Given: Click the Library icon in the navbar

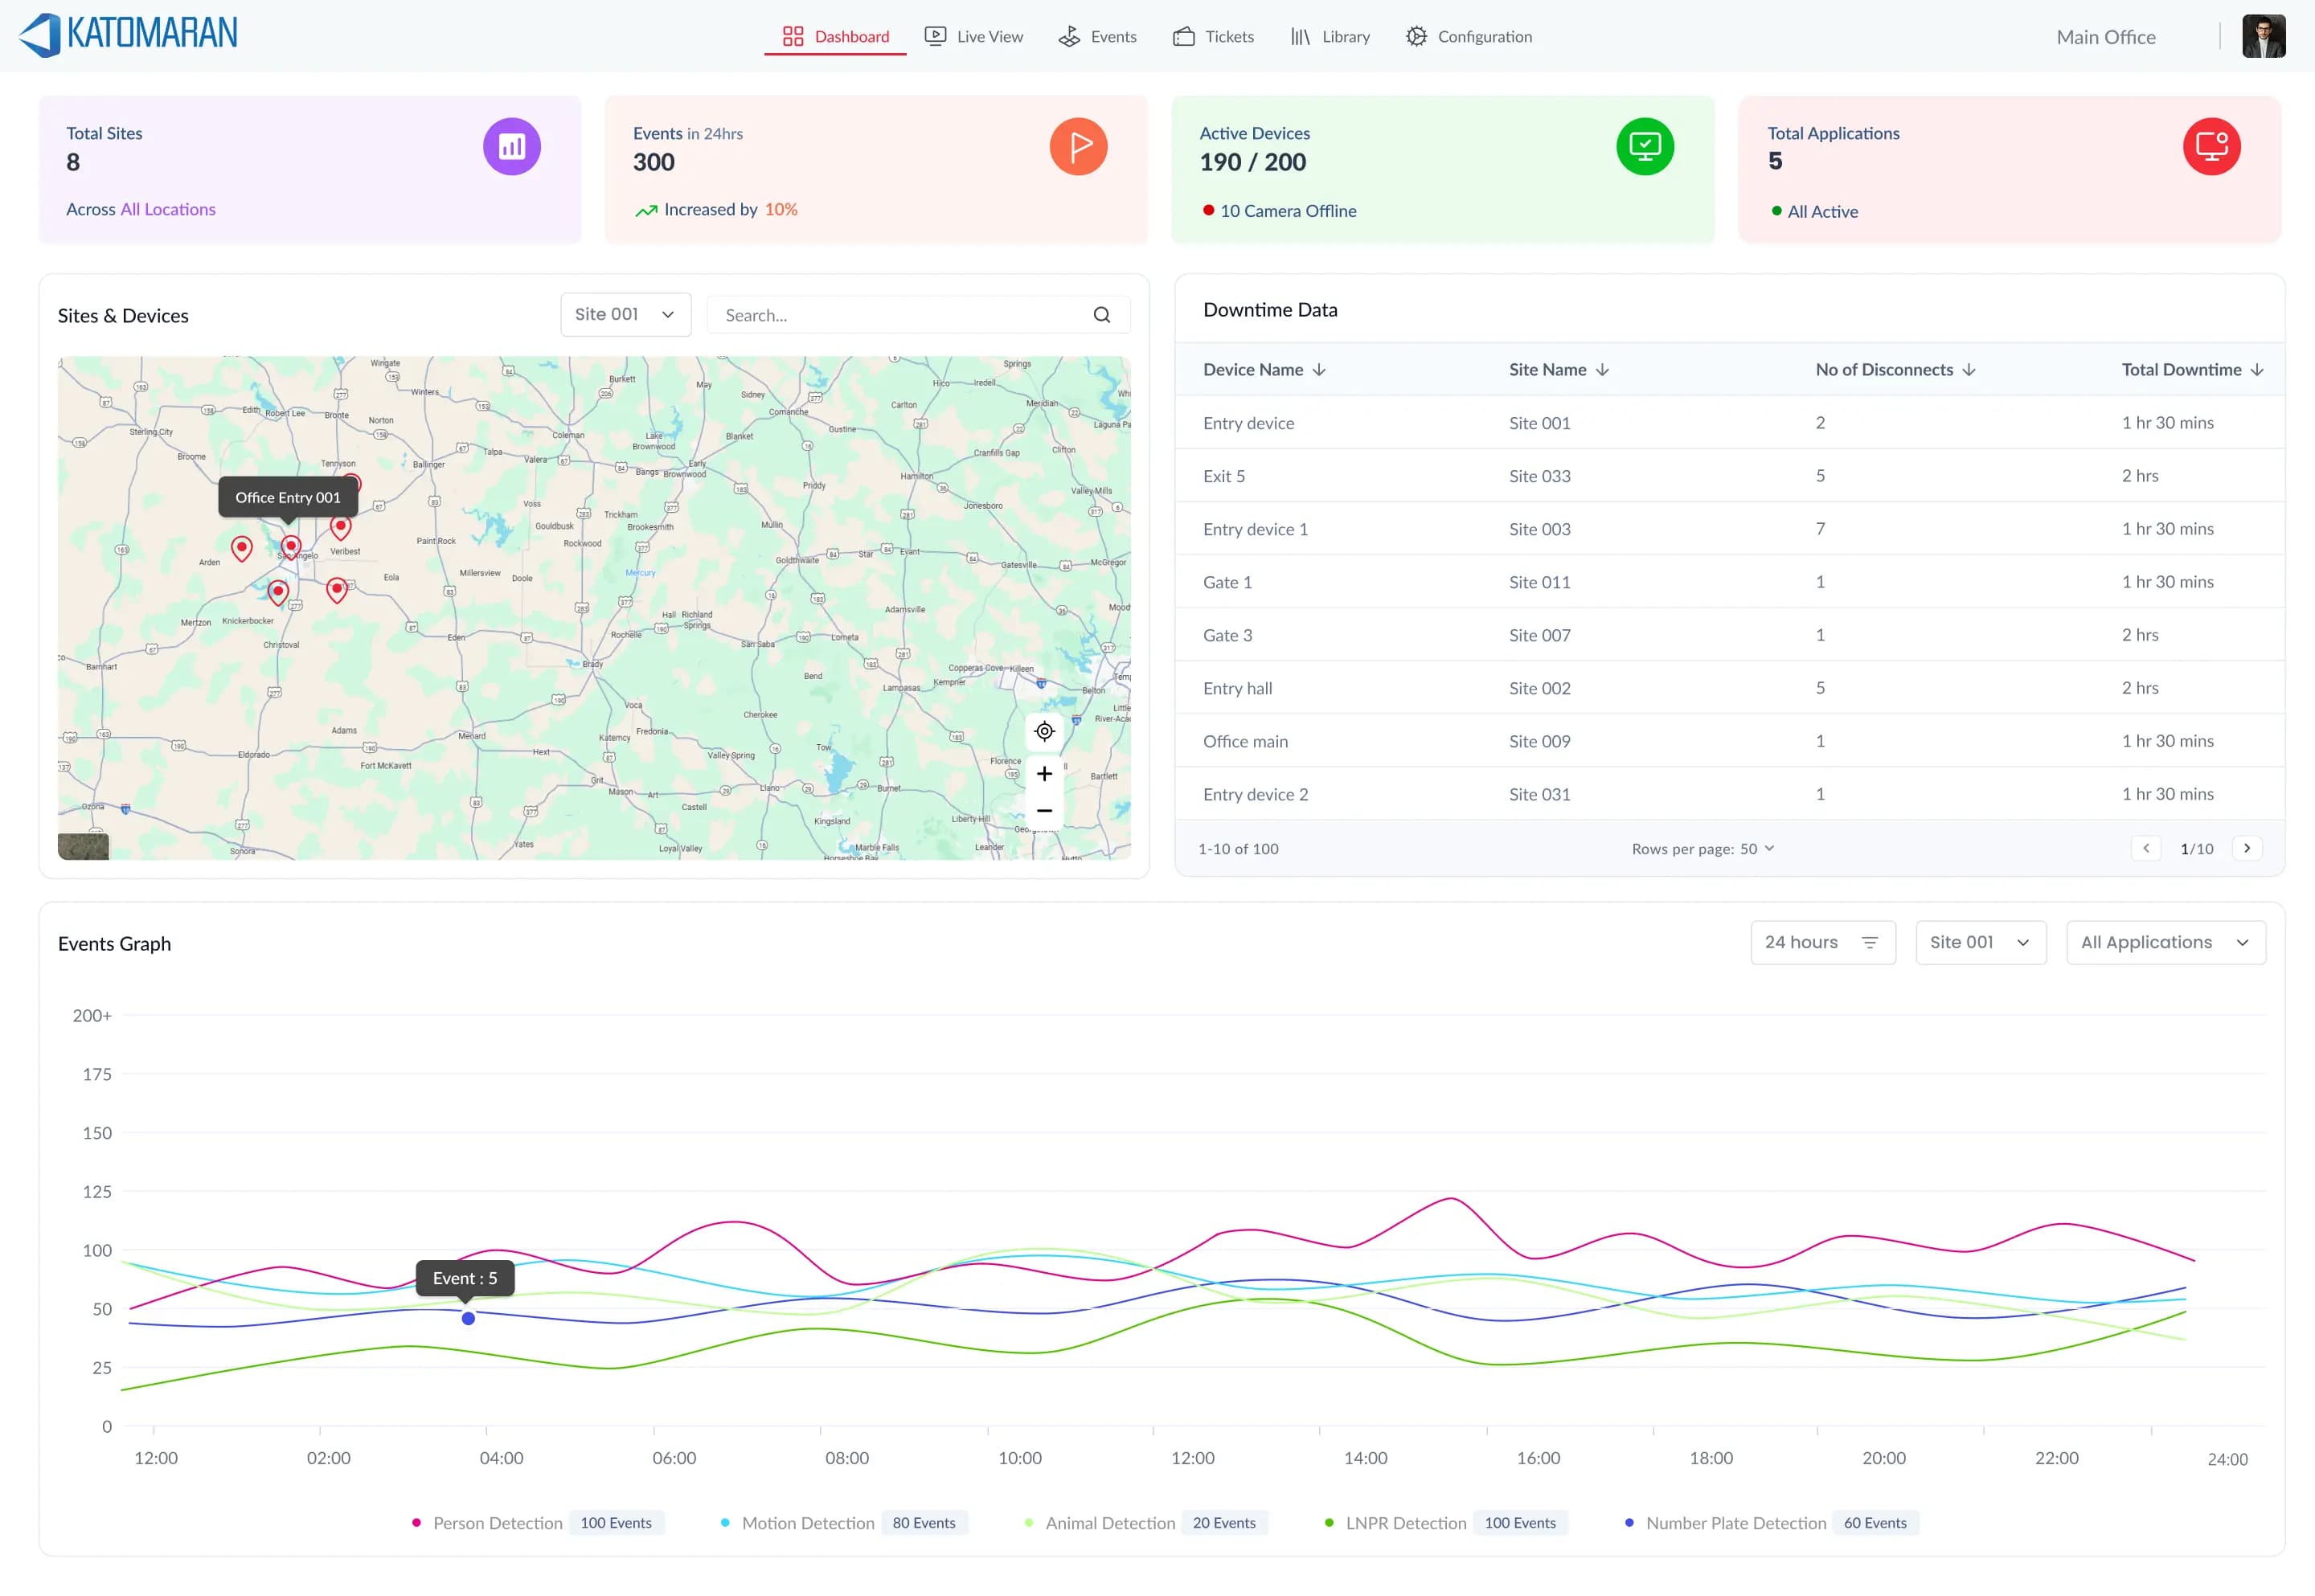Looking at the screenshot, I should point(1300,36).
